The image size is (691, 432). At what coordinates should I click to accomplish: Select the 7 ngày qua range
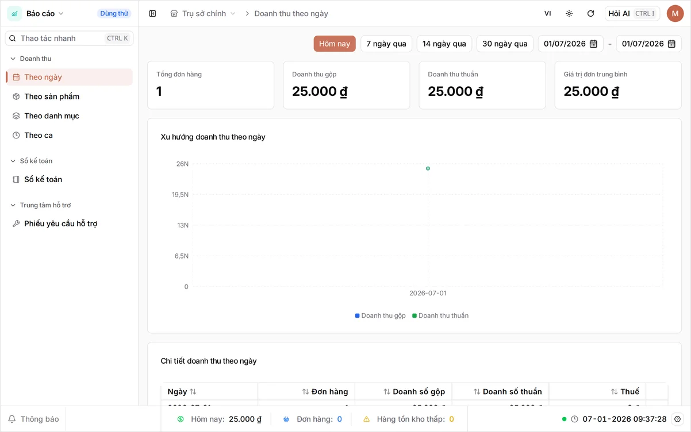click(386, 44)
